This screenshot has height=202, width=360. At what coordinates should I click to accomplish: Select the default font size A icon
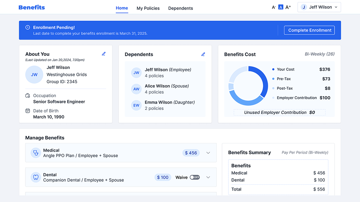(x=281, y=7)
